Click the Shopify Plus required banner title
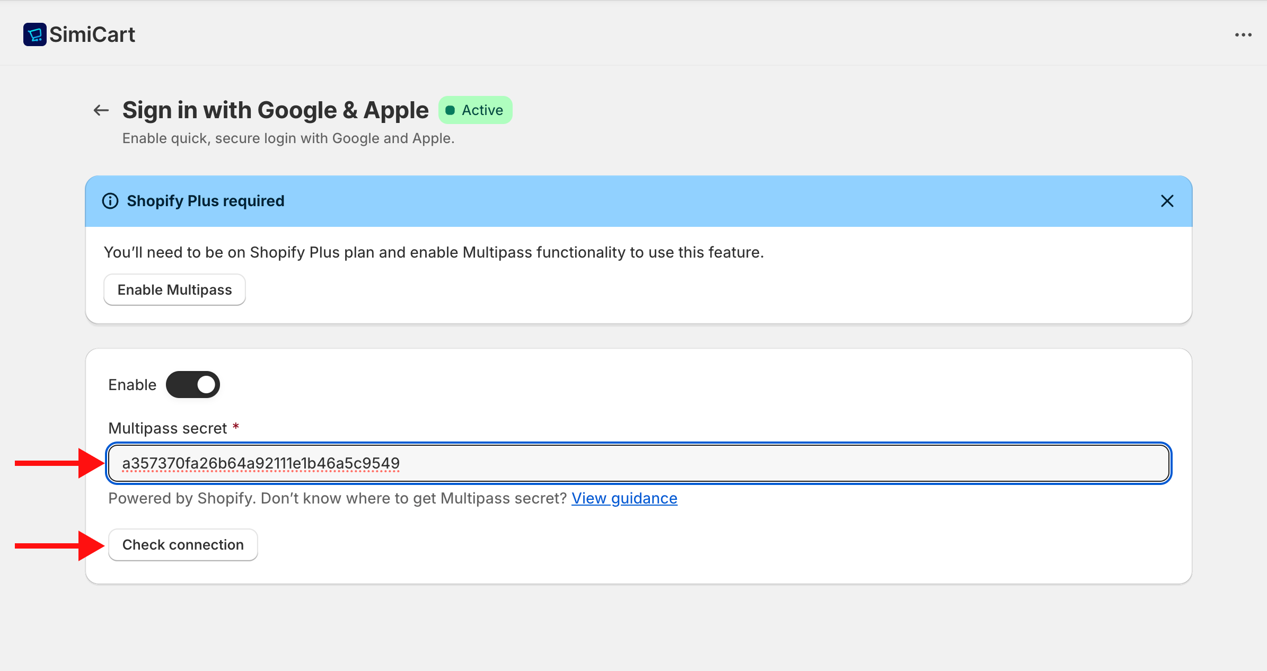This screenshot has height=671, width=1267. coord(205,201)
